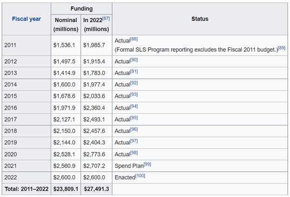Open citation 94 in the 2016 row

click(134, 106)
